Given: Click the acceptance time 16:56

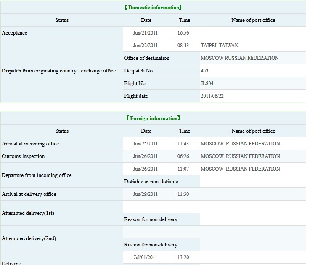Looking at the screenshot, I should [x=183, y=33].
